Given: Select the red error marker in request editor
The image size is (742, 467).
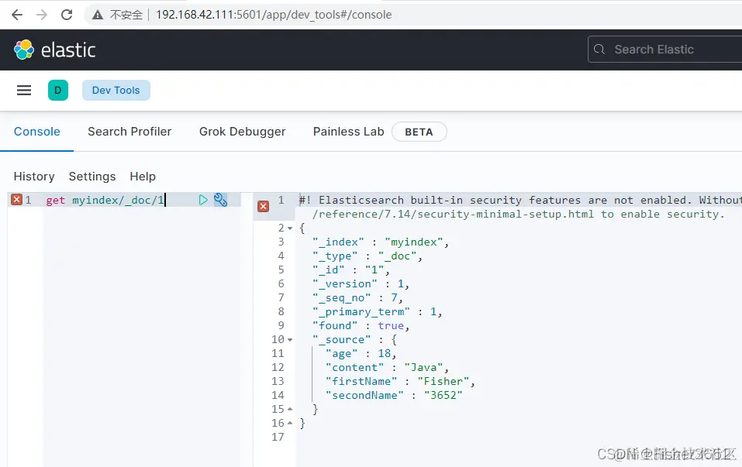Looking at the screenshot, I should click(x=16, y=200).
